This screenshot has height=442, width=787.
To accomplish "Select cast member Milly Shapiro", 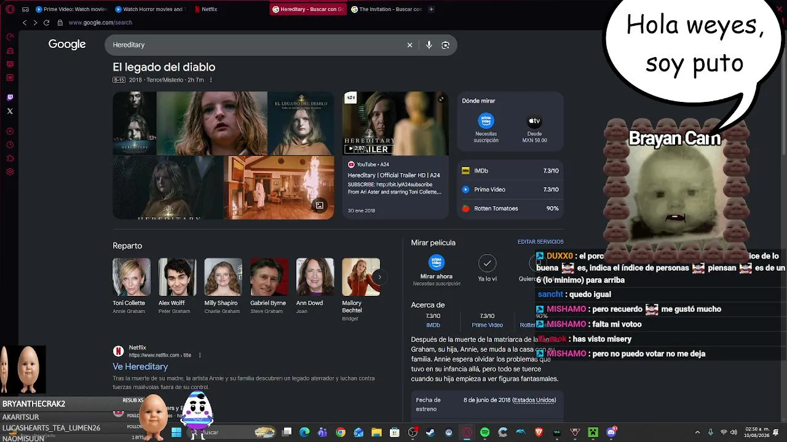I will pos(223,286).
